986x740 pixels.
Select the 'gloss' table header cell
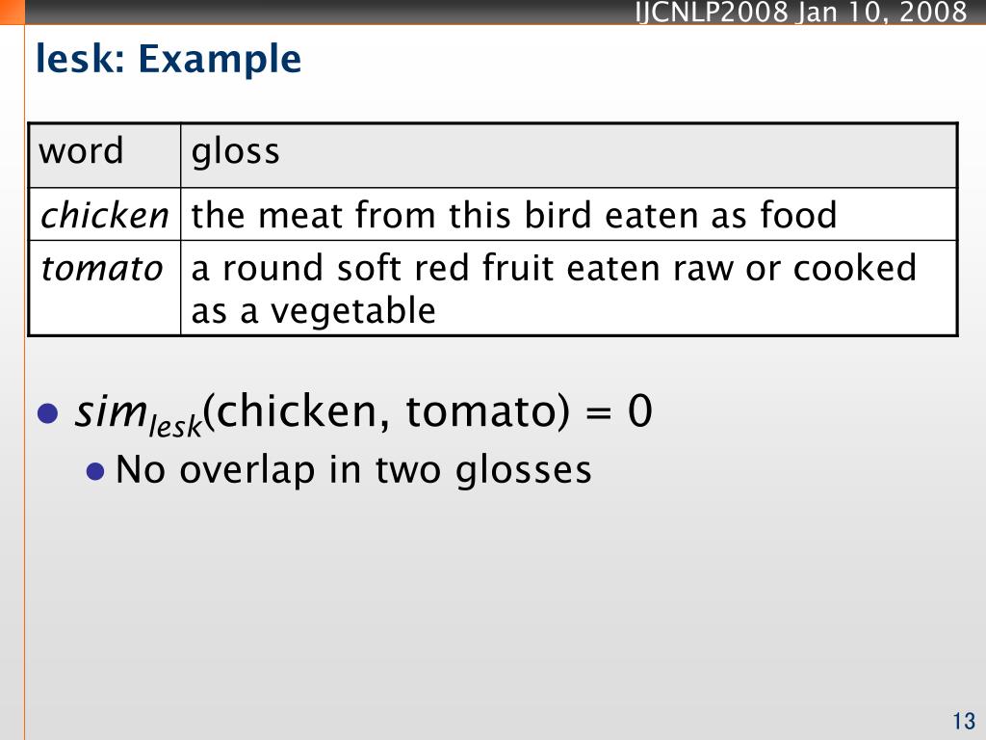pyautogui.click(x=568, y=155)
